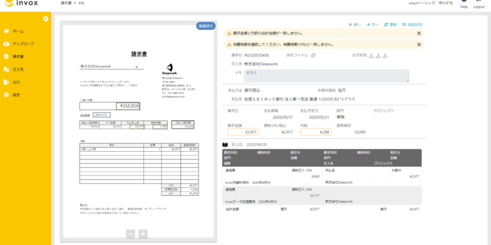
Task: Click the debit amount 9,800
Action: (x=315, y=176)
